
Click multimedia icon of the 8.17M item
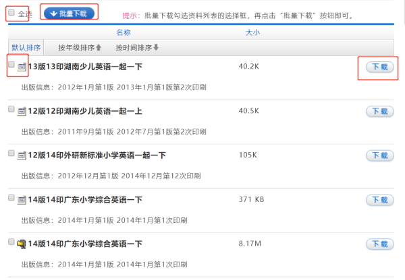click(x=22, y=244)
